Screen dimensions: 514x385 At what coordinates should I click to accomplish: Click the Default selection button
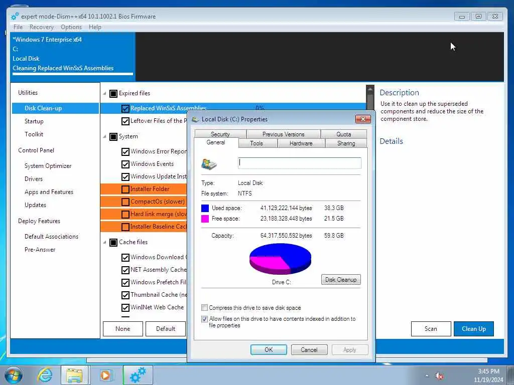click(166, 329)
